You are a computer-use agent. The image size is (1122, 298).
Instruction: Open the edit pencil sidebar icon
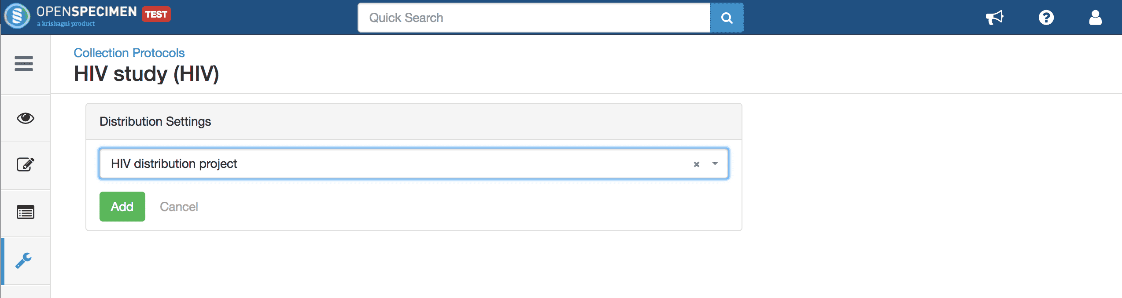(x=25, y=164)
